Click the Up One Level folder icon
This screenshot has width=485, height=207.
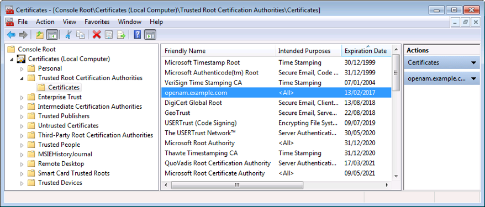[x=40, y=35]
